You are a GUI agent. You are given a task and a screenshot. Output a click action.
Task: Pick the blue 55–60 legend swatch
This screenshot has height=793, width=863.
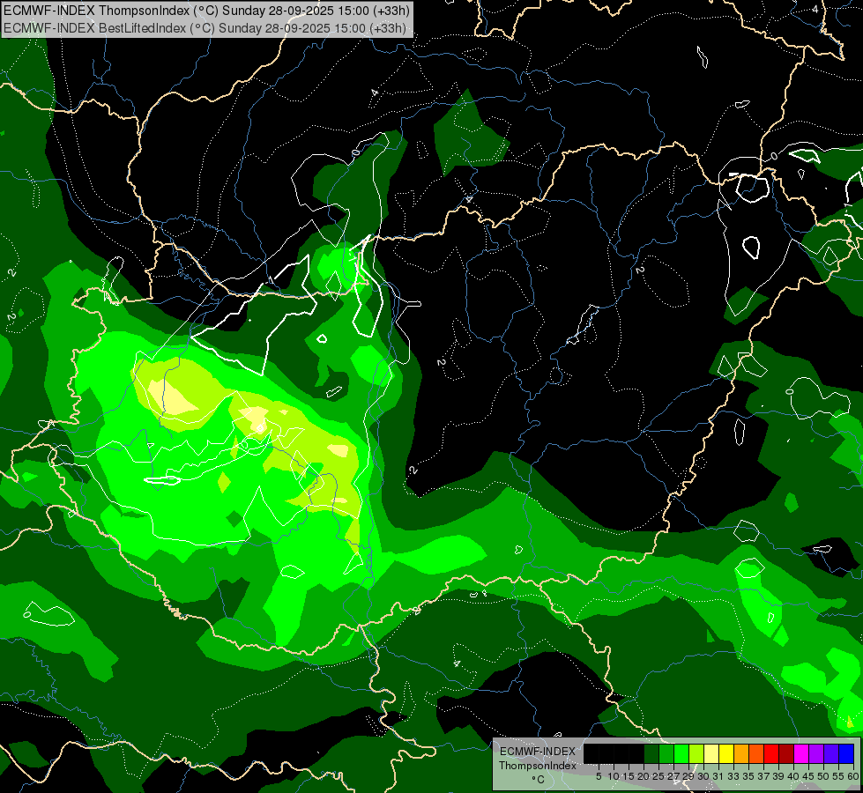click(846, 753)
